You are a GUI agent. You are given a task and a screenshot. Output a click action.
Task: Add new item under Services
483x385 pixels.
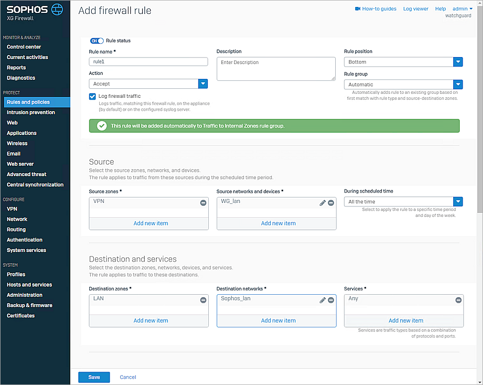(406, 321)
